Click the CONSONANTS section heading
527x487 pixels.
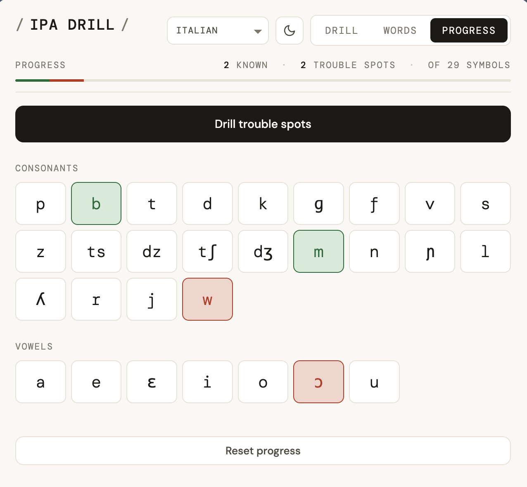point(47,168)
